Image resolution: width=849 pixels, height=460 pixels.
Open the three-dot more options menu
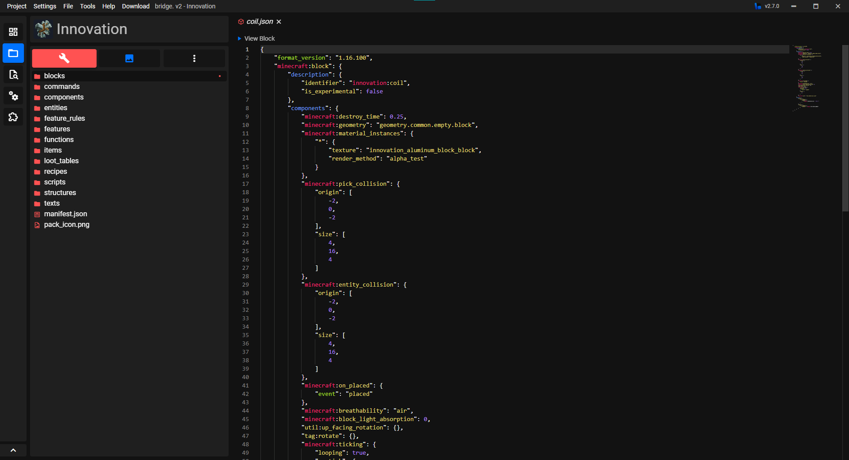coord(194,58)
